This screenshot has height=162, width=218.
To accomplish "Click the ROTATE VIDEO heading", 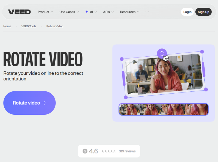I will (43, 59).
